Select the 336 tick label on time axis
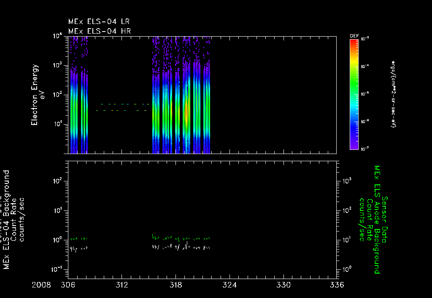 click(337, 285)
